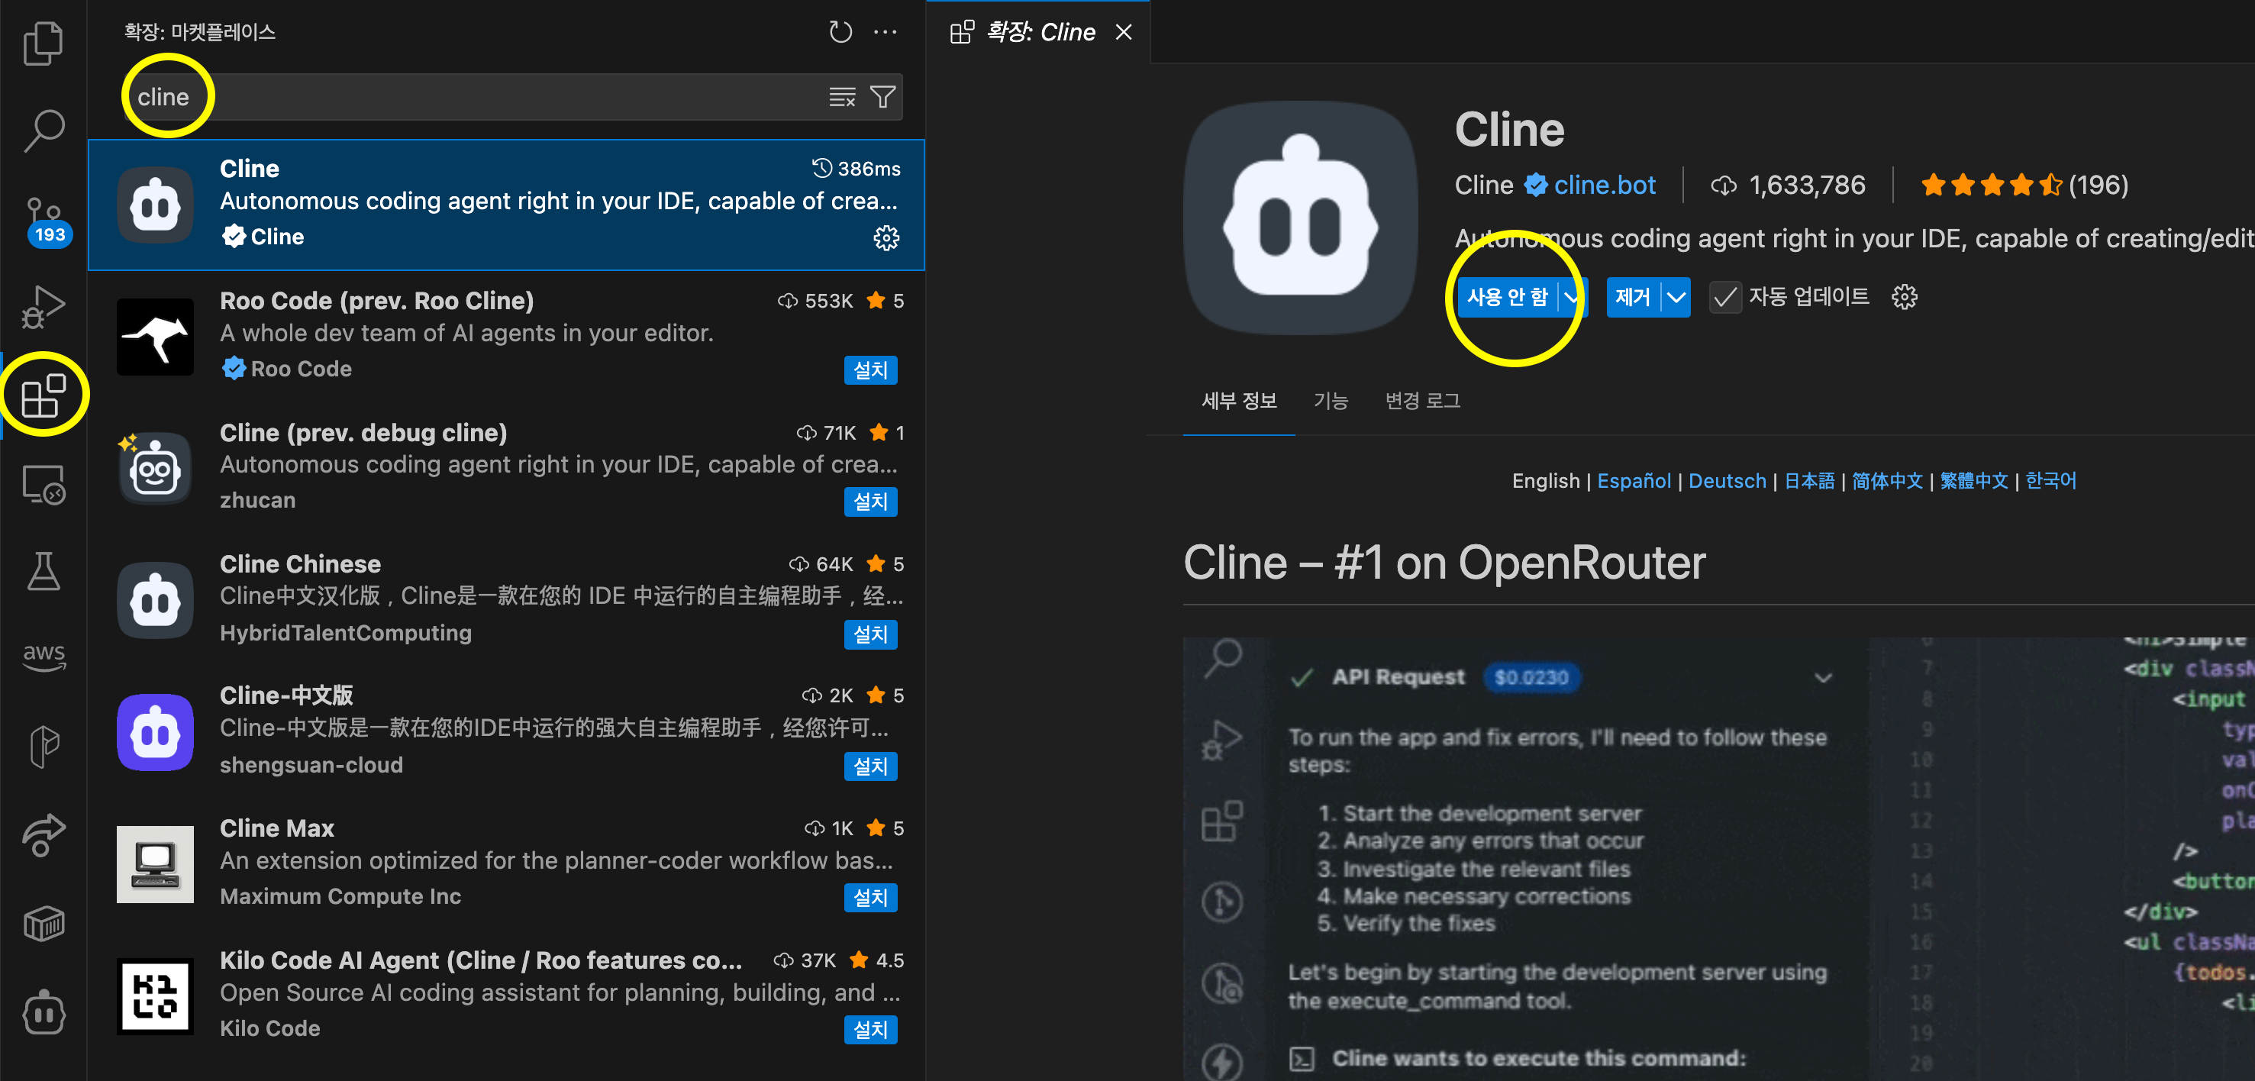This screenshot has width=2255, height=1081.
Task: Open the extension filter funnel
Action: 882,97
